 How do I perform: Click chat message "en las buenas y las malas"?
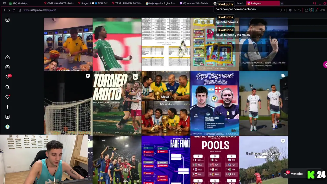232,35
